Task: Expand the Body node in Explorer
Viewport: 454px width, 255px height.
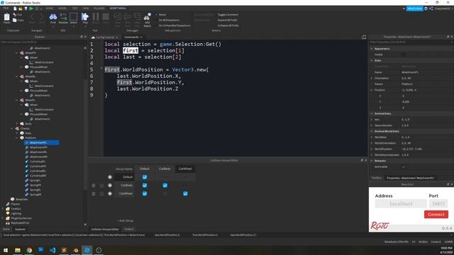Action: [17, 124]
